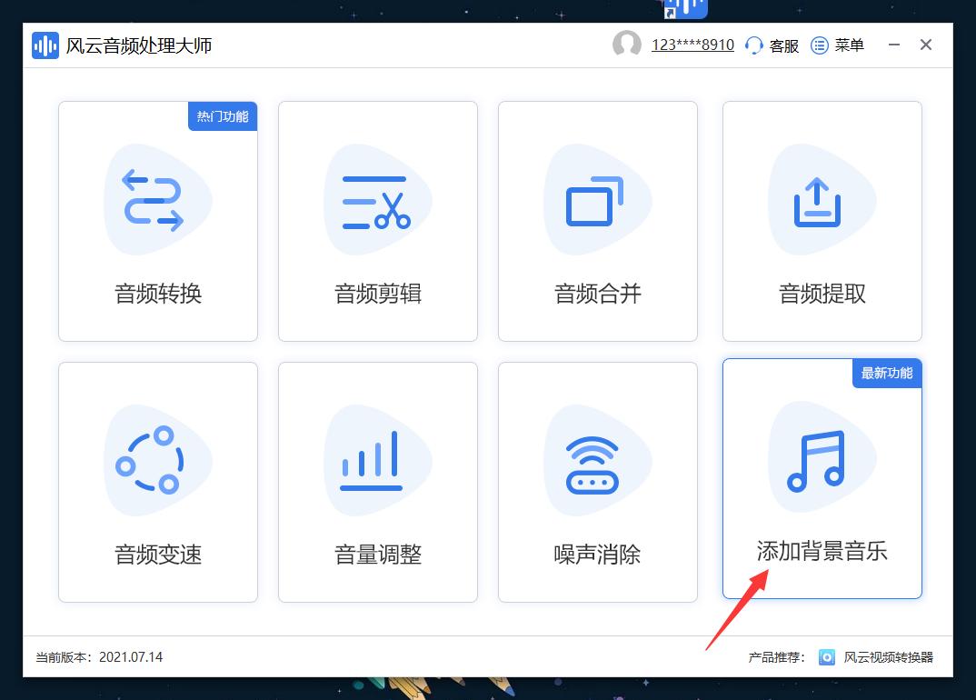The width and height of the screenshot is (976, 700).
Task: Open the 123****8910 account link
Action: point(692,44)
